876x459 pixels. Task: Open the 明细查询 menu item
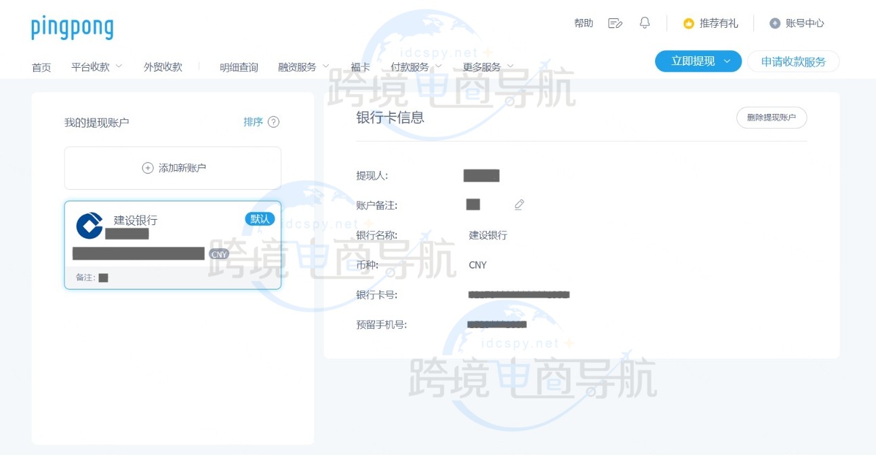tap(238, 66)
